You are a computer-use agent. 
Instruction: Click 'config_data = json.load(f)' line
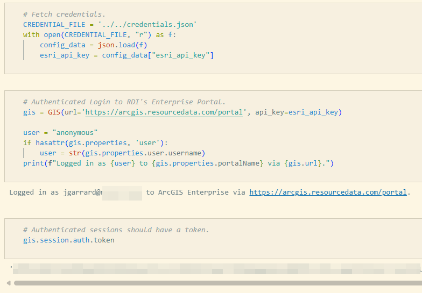click(94, 45)
